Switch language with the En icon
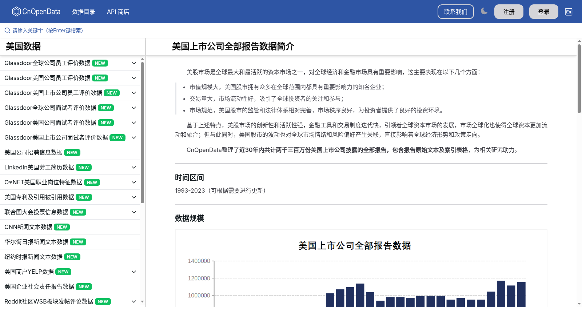Image resolution: width=582 pixels, height=313 pixels. pos(569,12)
